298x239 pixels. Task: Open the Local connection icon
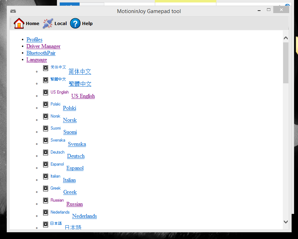tap(48, 23)
